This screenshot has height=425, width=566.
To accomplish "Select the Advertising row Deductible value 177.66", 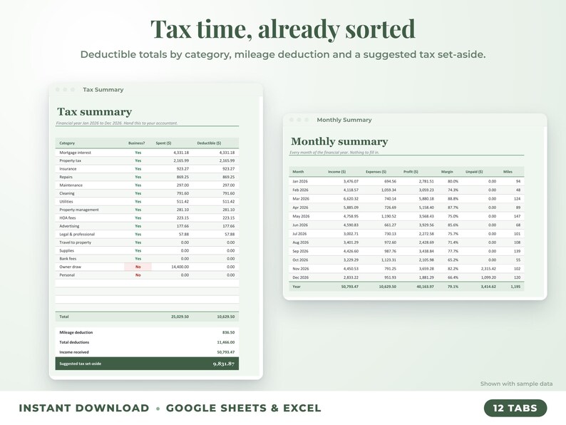I will click(x=228, y=226).
